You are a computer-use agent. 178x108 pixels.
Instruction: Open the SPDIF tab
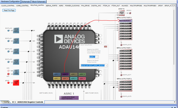pos(160,6)
